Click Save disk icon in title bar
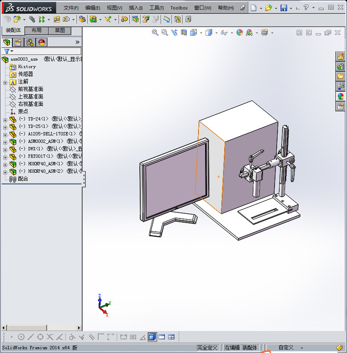The height and width of the screenshot is (353, 347). [x=284, y=8]
